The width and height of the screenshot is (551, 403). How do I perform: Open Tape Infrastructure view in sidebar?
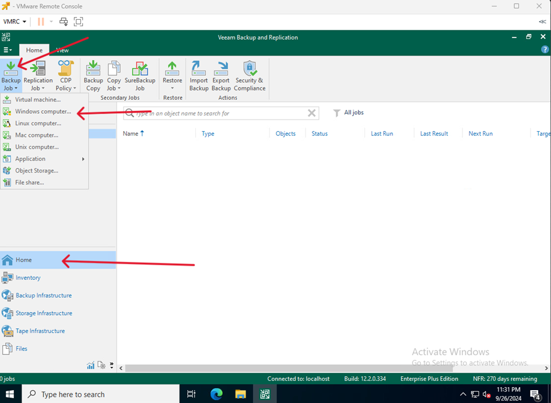[x=40, y=331]
